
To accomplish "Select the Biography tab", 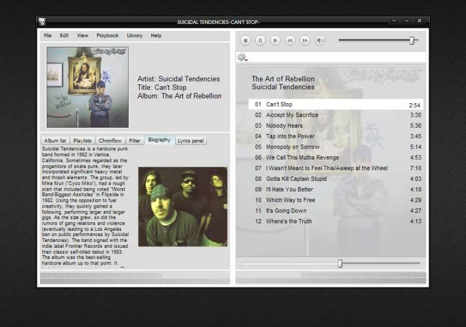I will pos(160,140).
